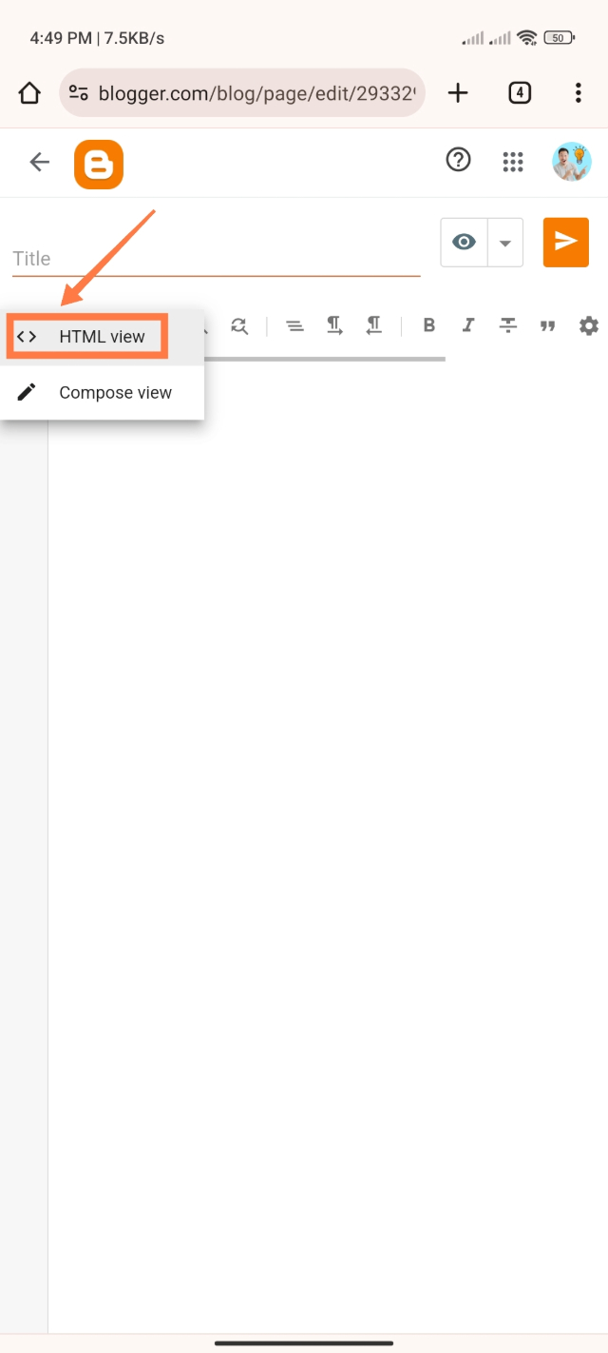Focus the Title input field
Image resolution: width=608 pixels, height=1353 pixels.
[x=217, y=259]
